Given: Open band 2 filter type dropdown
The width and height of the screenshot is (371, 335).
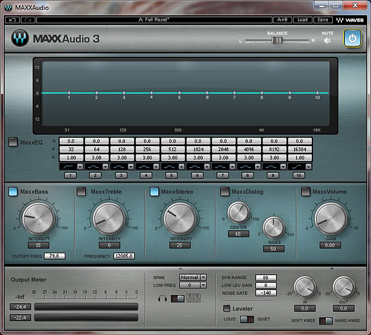Looking at the screenshot, I should click(x=106, y=166).
